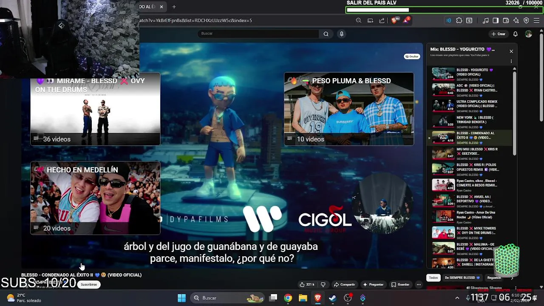Open Task View from the taskbar
Image resolution: width=544 pixels, height=306 pixels.
click(273, 298)
